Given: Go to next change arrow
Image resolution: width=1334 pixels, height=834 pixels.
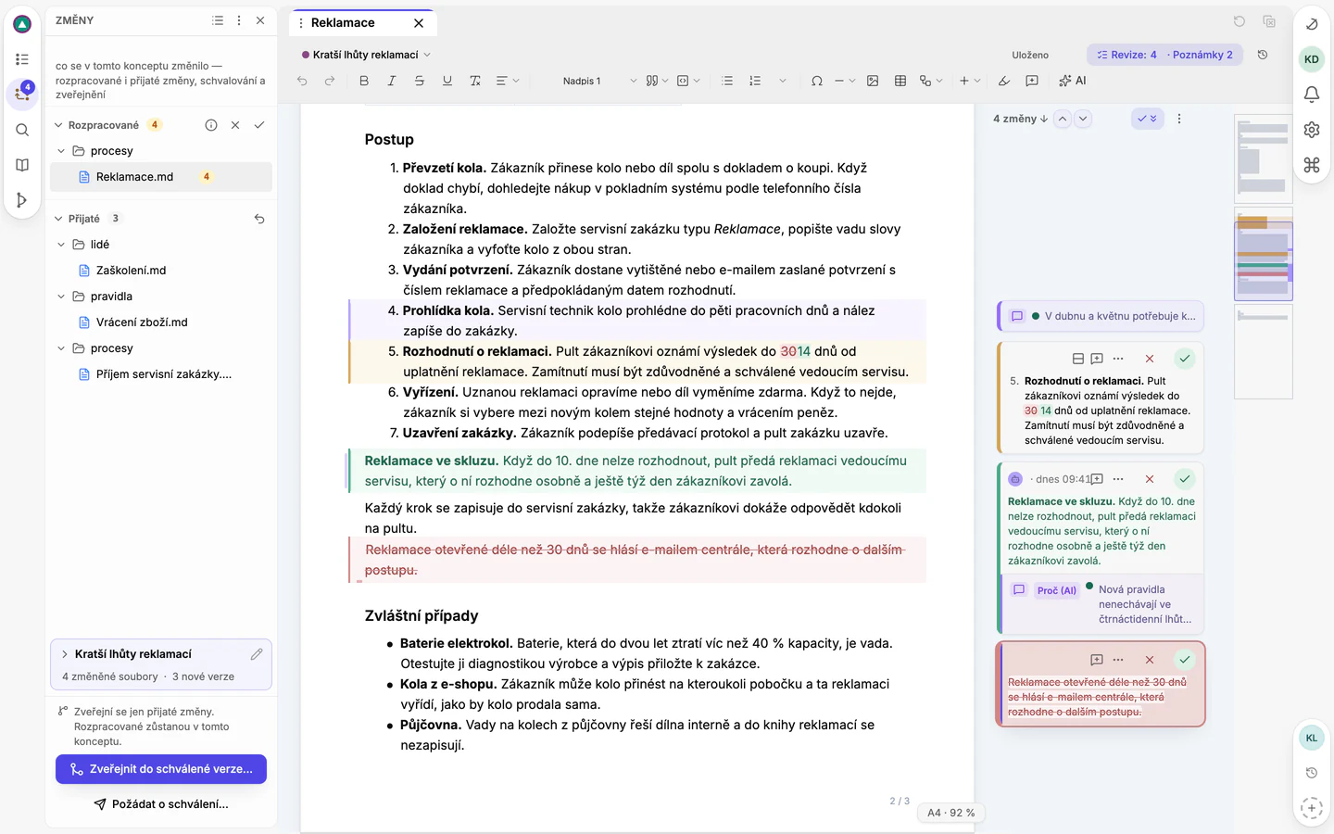Looking at the screenshot, I should (x=1083, y=119).
